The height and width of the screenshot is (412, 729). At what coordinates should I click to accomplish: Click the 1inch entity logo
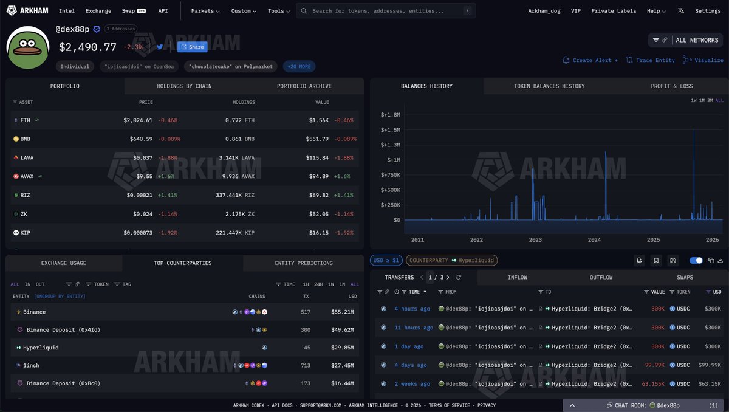(19, 365)
